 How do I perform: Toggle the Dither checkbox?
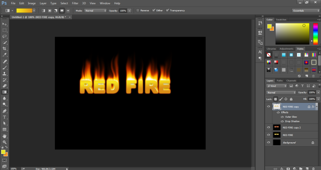(154, 11)
